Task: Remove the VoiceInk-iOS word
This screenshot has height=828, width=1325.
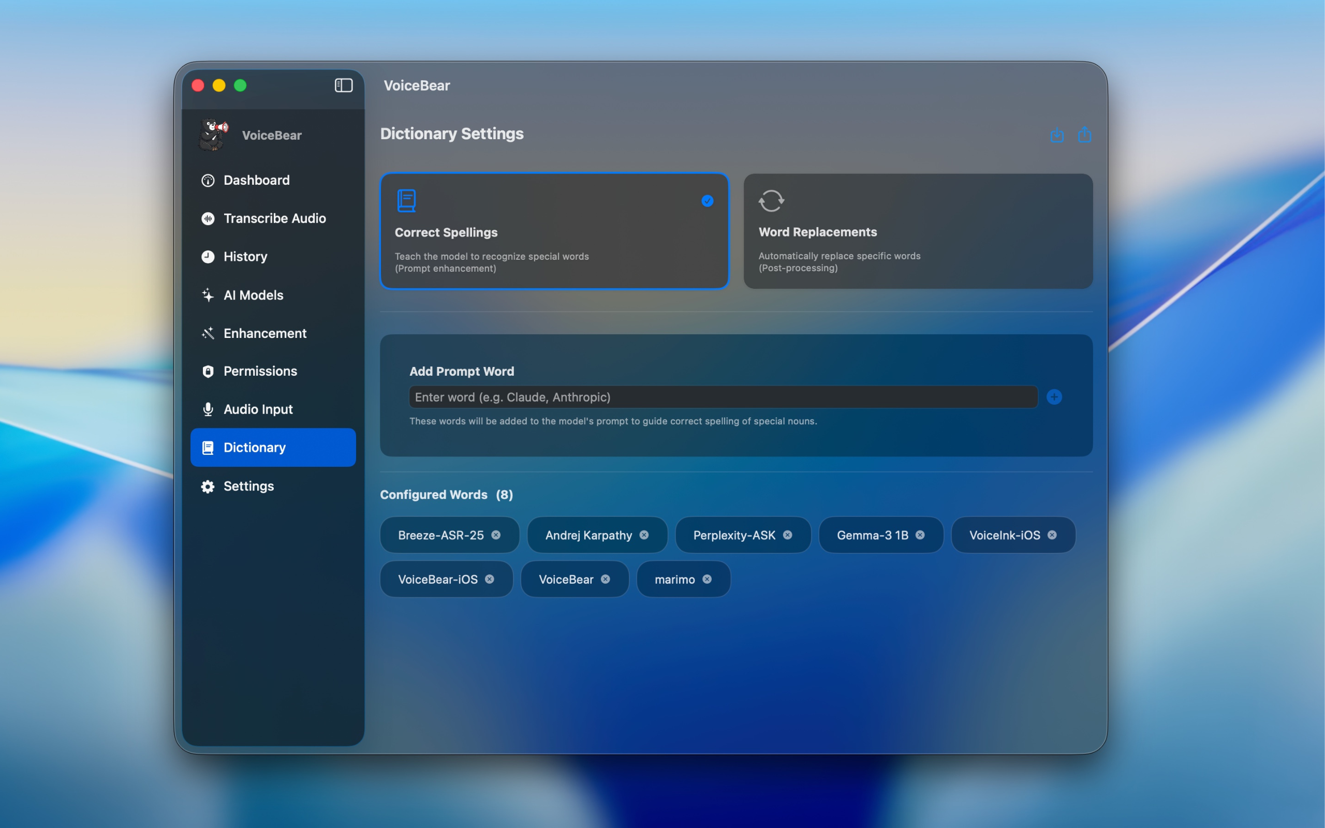Action: [1052, 535]
